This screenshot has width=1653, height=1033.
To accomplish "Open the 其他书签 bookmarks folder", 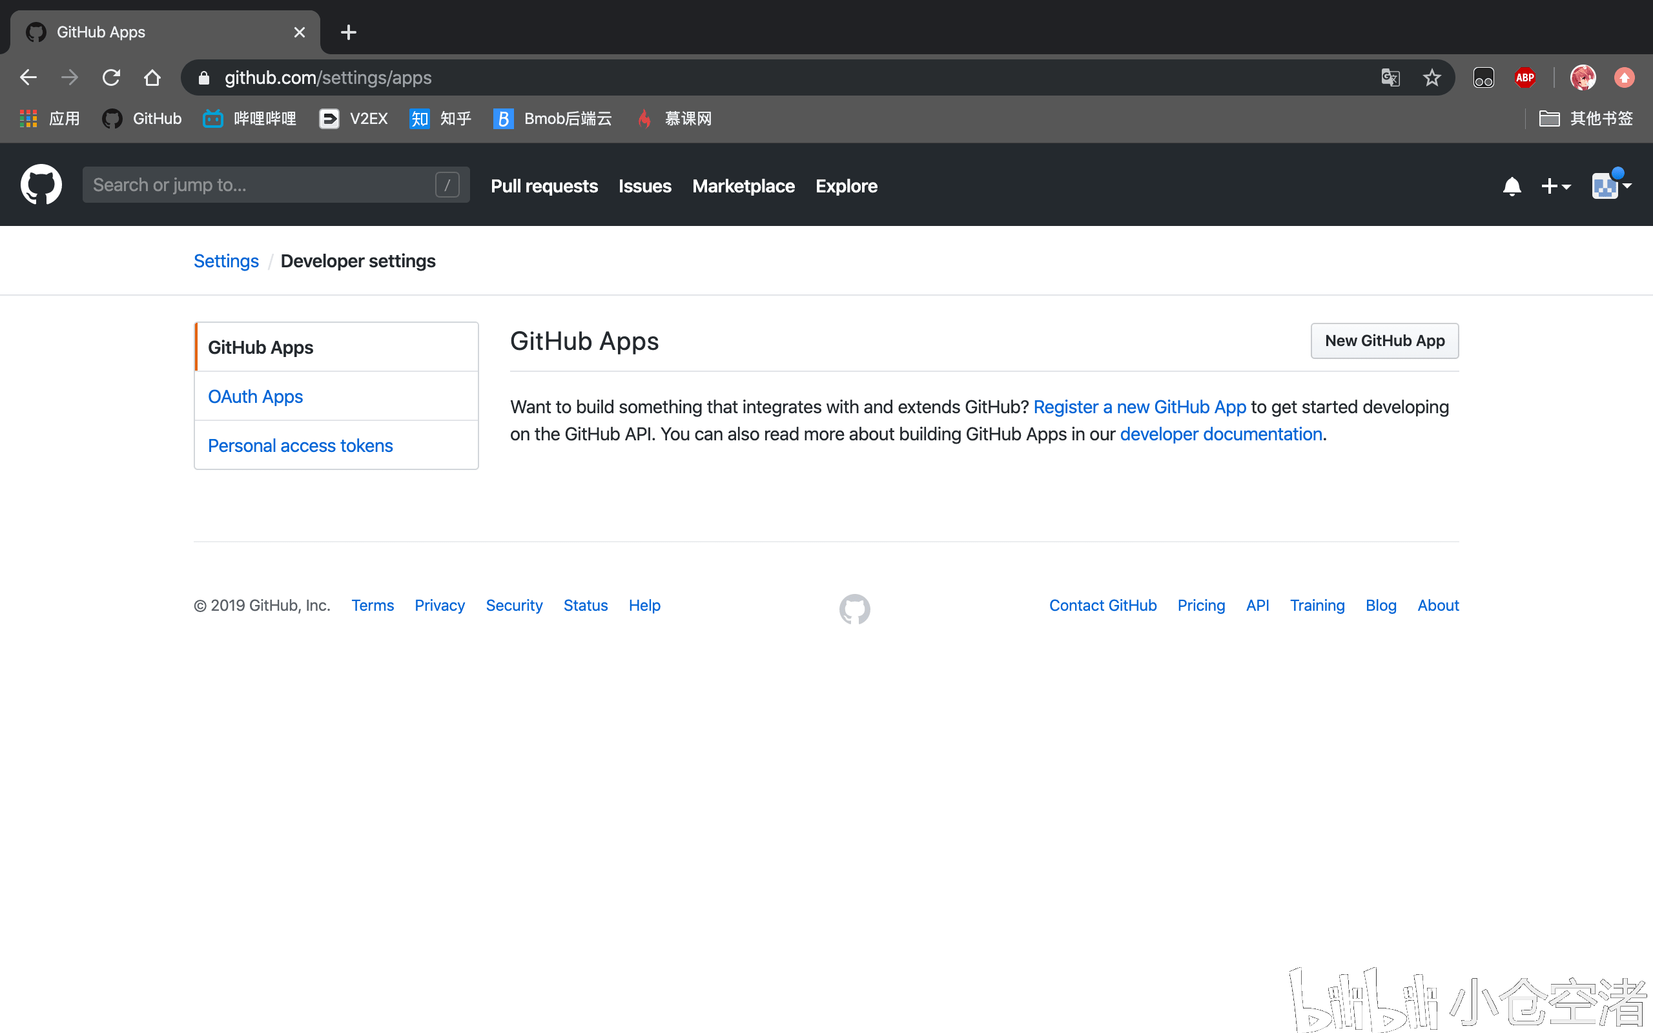I will pos(1585,119).
